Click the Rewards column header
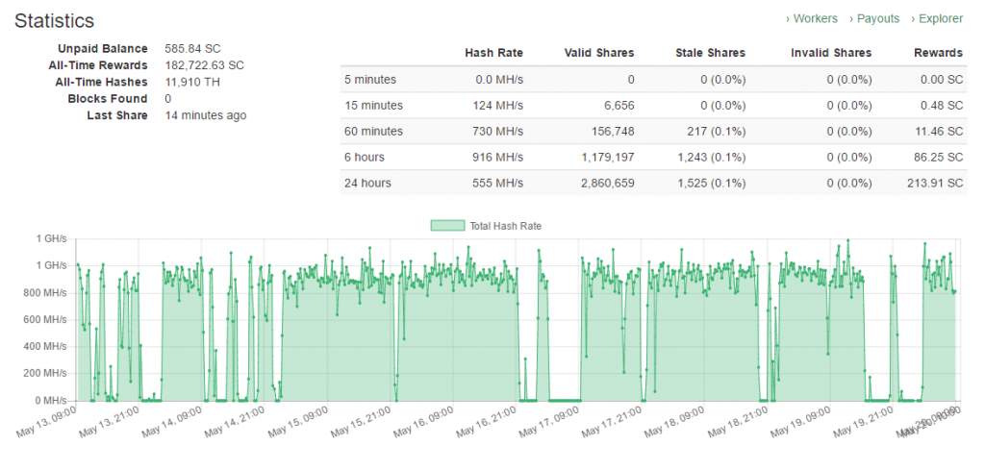Screen dimensions: 985x470 tap(938, 53)
